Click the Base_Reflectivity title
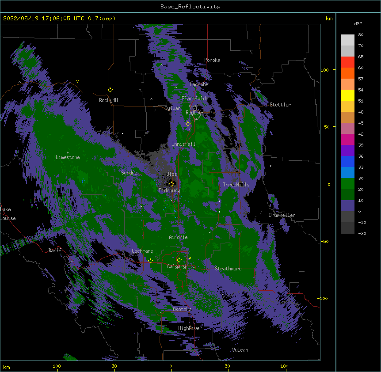 [190, 7]
